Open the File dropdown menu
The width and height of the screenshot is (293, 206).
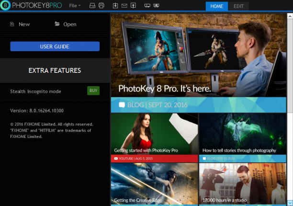coord(75,6)
